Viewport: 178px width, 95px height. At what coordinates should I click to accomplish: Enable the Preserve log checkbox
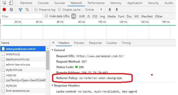tap(36, 9)
